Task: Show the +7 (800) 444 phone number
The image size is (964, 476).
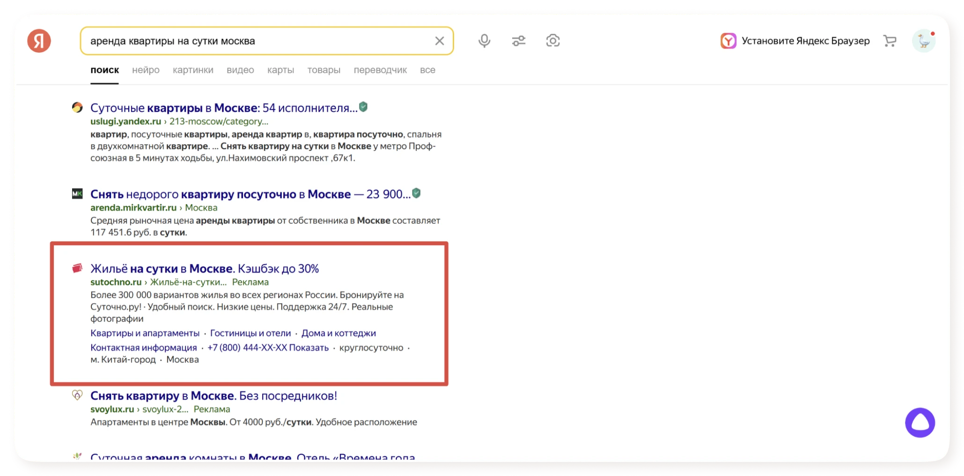Action: [268, 347]
